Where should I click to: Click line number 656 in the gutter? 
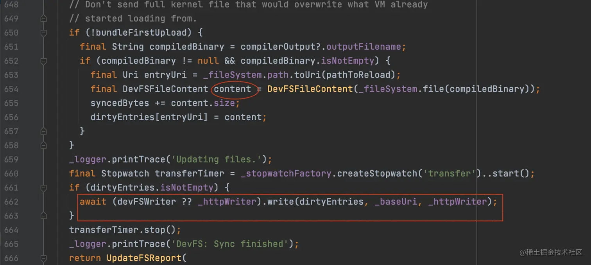(11, 117)
